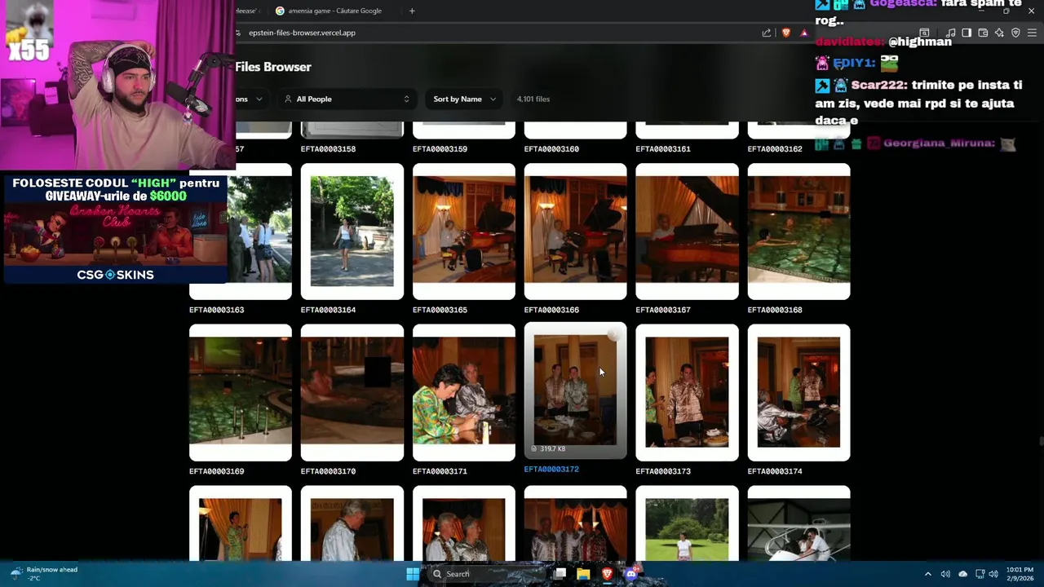Click the Files Browser page title

pos(273,67)
